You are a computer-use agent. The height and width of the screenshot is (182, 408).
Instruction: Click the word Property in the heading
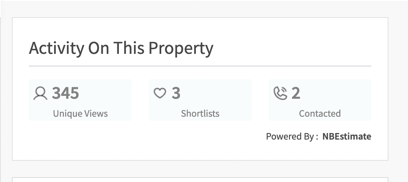(181, 49)
